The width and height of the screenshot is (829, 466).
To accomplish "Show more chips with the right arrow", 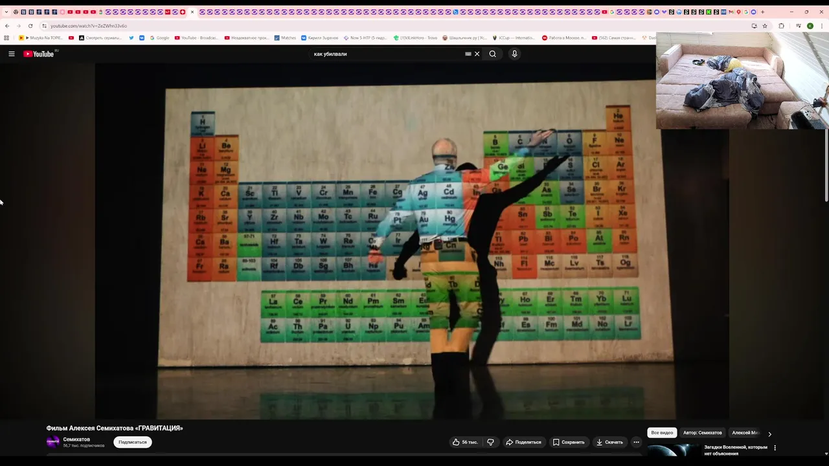I will [x=769, y=434].
